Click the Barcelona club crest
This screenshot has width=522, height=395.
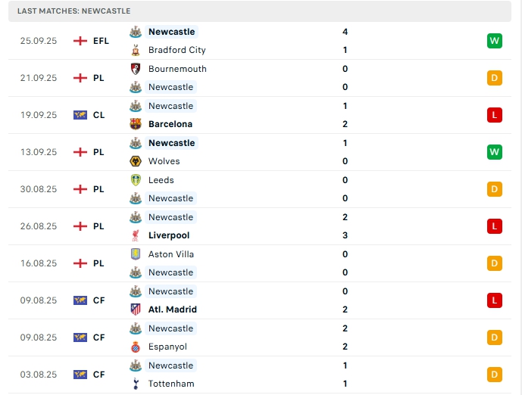[136, 124]
